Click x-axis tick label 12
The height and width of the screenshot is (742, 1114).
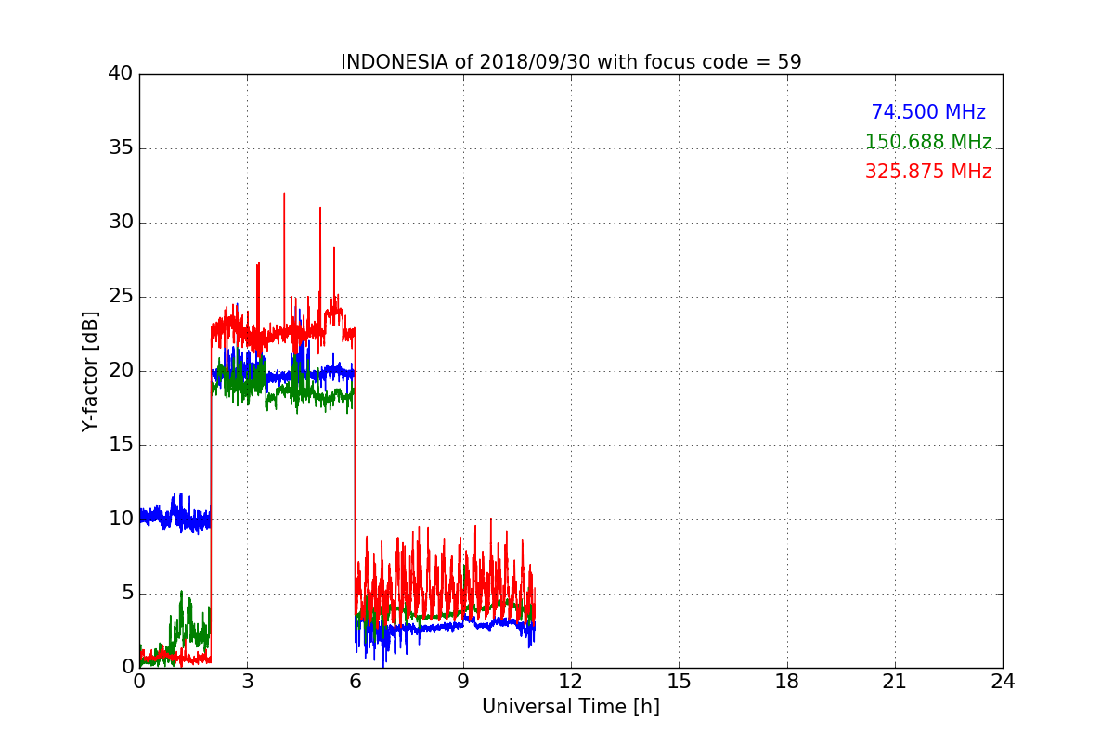click(571, 682)
